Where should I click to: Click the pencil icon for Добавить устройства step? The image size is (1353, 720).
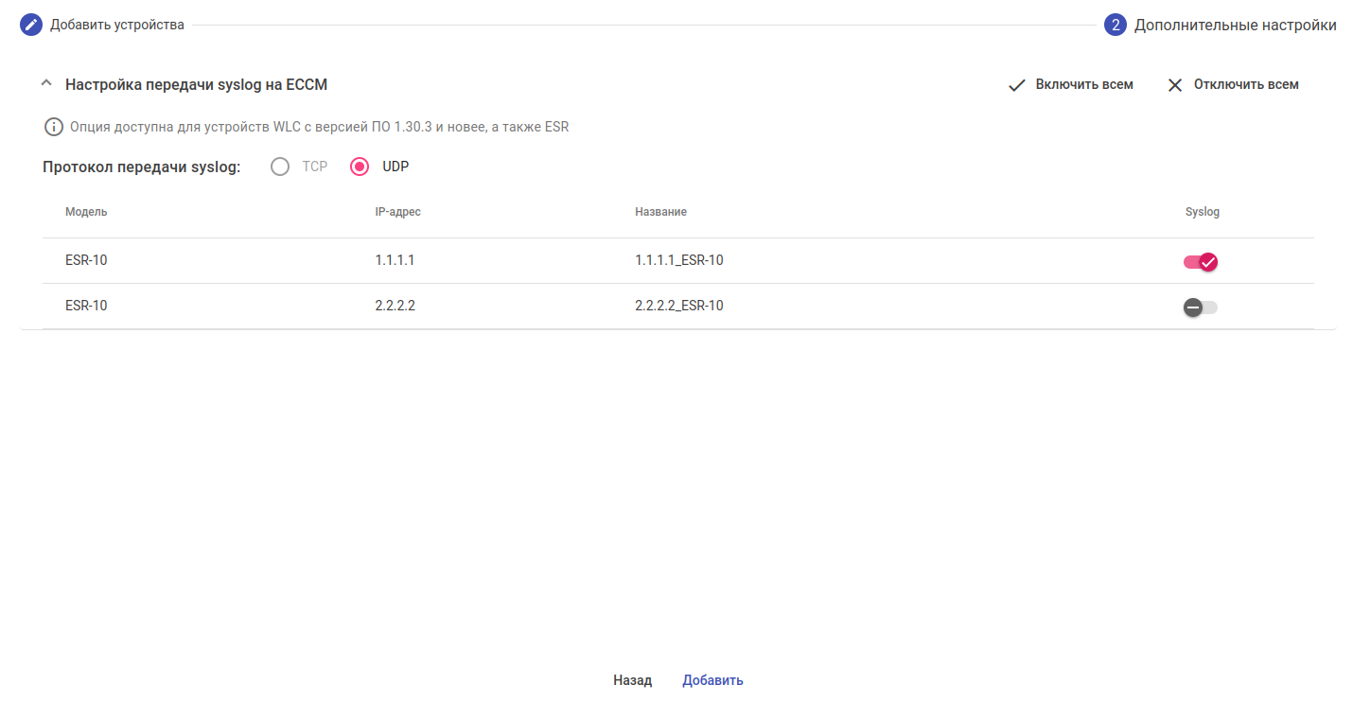click(31, 25)
